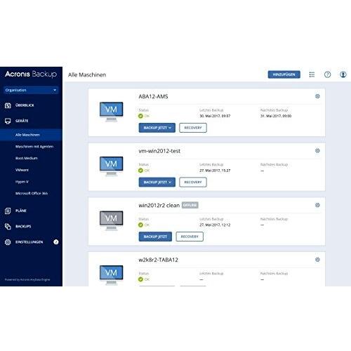
Task: Click Backup Jetzt for win2012r2 clean
Action: tap(155, 237)
